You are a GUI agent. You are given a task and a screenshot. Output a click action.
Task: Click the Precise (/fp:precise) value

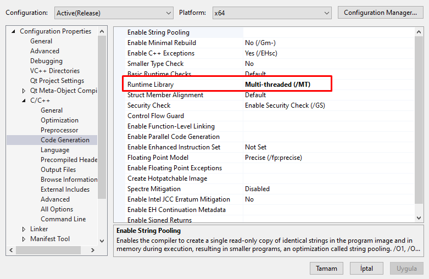pos(274,158)
